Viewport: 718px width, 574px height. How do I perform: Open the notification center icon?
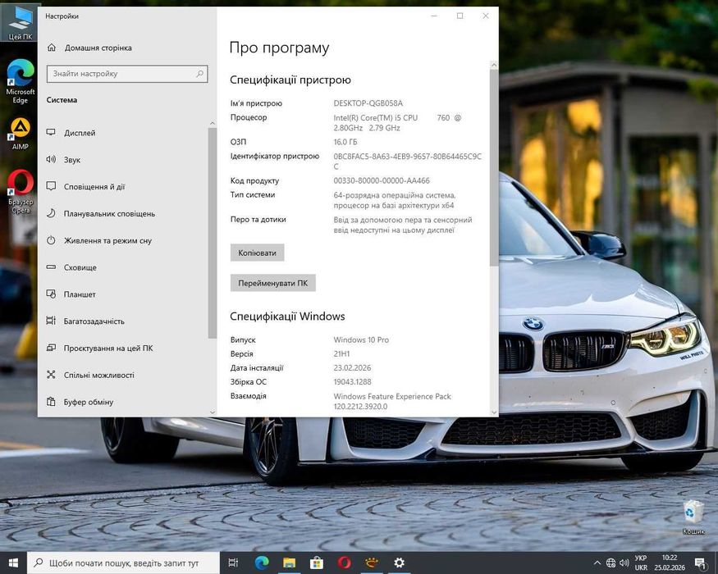700,563
